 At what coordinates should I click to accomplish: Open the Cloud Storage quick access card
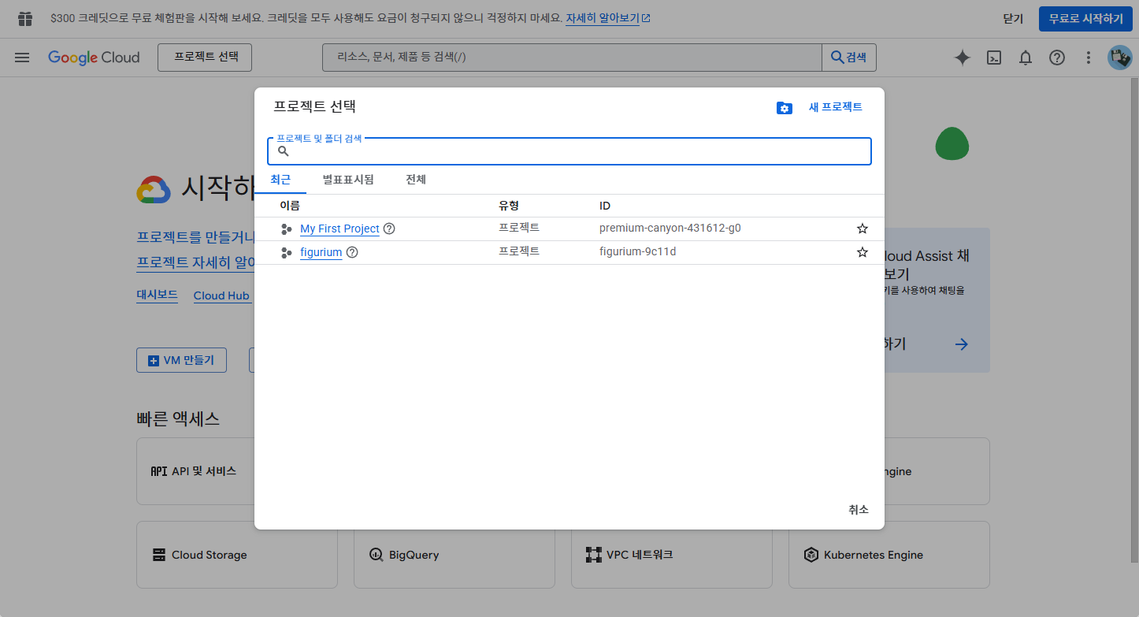237,555
